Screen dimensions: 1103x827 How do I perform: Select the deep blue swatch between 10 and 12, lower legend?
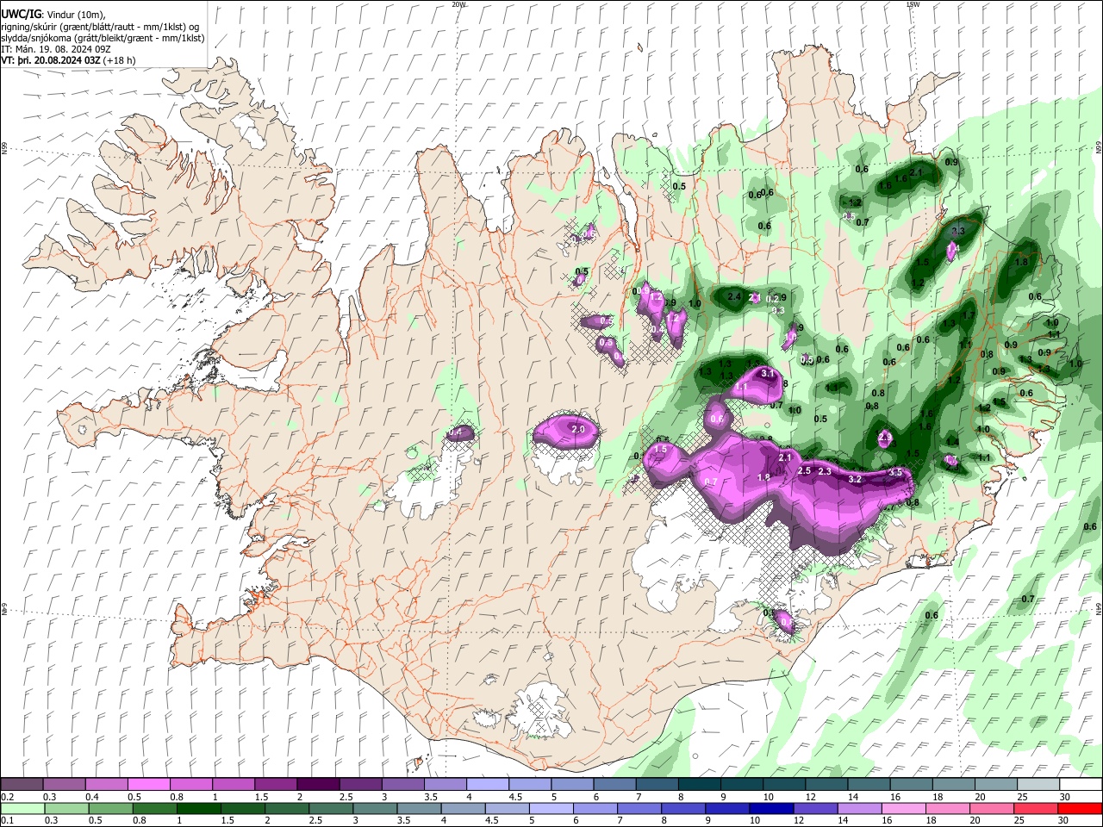click(x=770, y=808)
